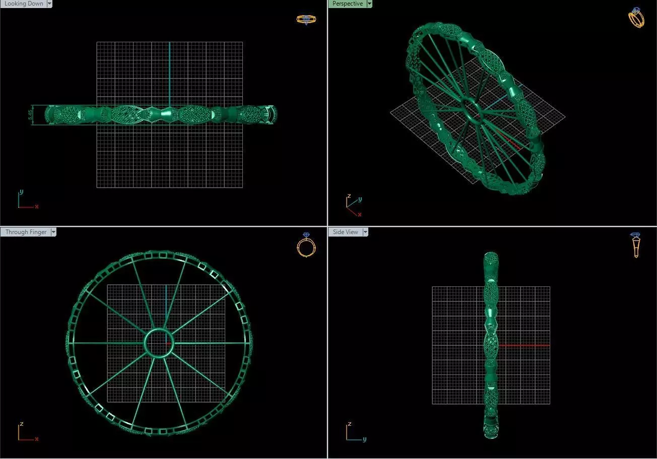657x459 pixels.
Task: Open the Looking Down viewport dropdown arrow
Action: point(49,4)
